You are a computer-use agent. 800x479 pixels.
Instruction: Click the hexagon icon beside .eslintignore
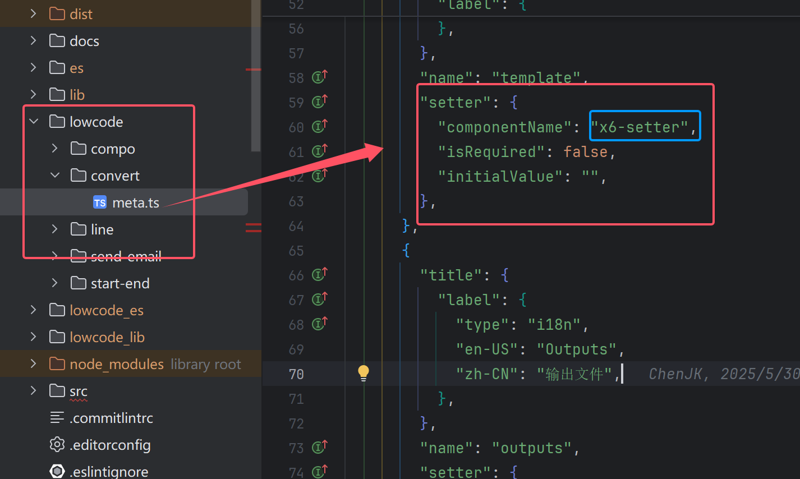point(57,471)
